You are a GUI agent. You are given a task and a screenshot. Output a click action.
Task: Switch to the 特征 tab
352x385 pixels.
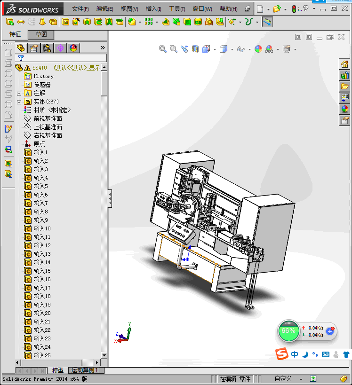(15, 34)
